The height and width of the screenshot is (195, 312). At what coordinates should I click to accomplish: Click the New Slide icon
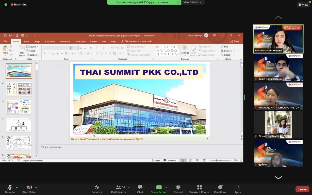(x=22, y=48)
